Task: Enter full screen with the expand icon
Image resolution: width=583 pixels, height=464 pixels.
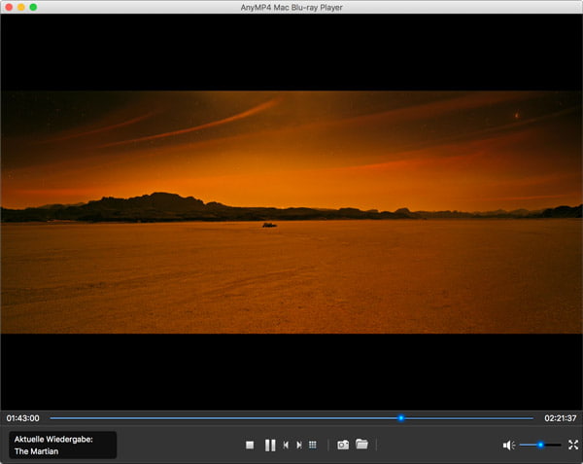Action: click(x=573, y=445)
